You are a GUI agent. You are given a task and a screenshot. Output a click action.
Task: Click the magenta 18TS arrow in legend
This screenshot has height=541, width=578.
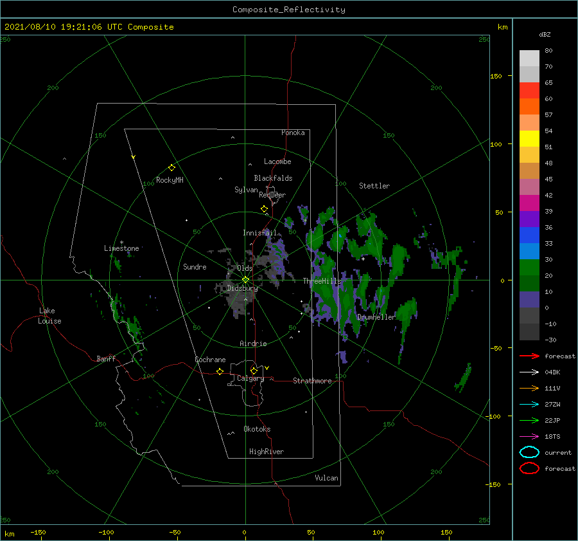529,437
